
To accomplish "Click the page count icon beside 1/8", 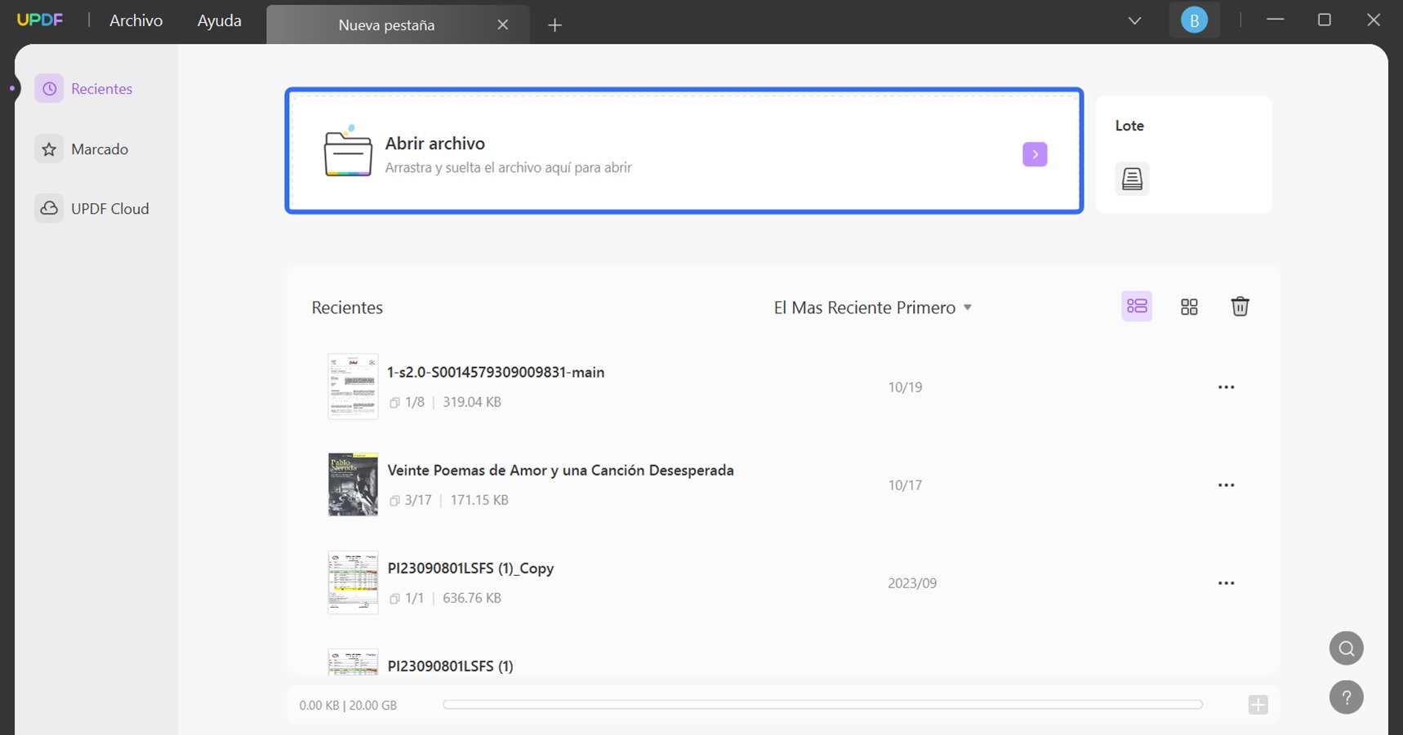I will tap(394, 403).
